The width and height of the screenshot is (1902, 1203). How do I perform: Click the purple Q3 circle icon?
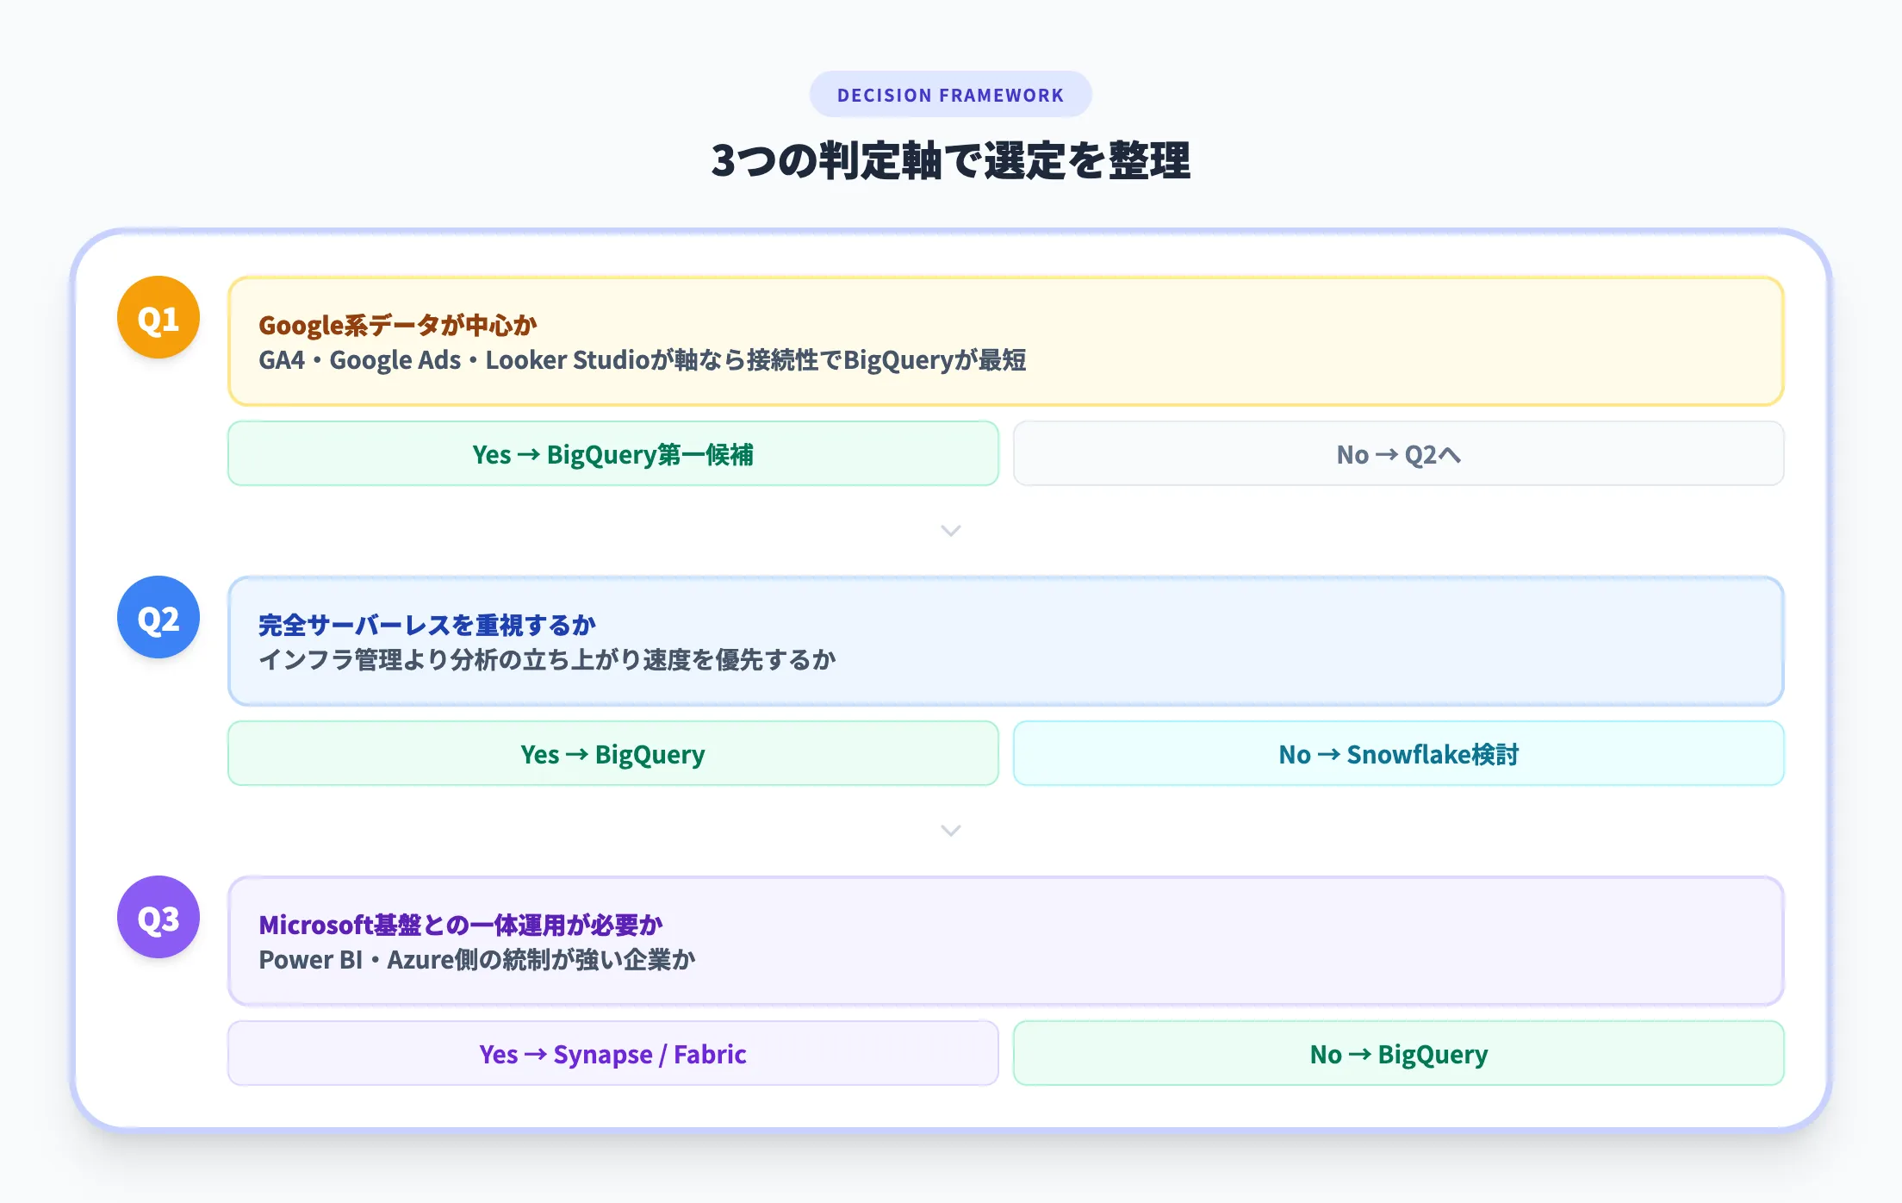[x=158, y=917]
